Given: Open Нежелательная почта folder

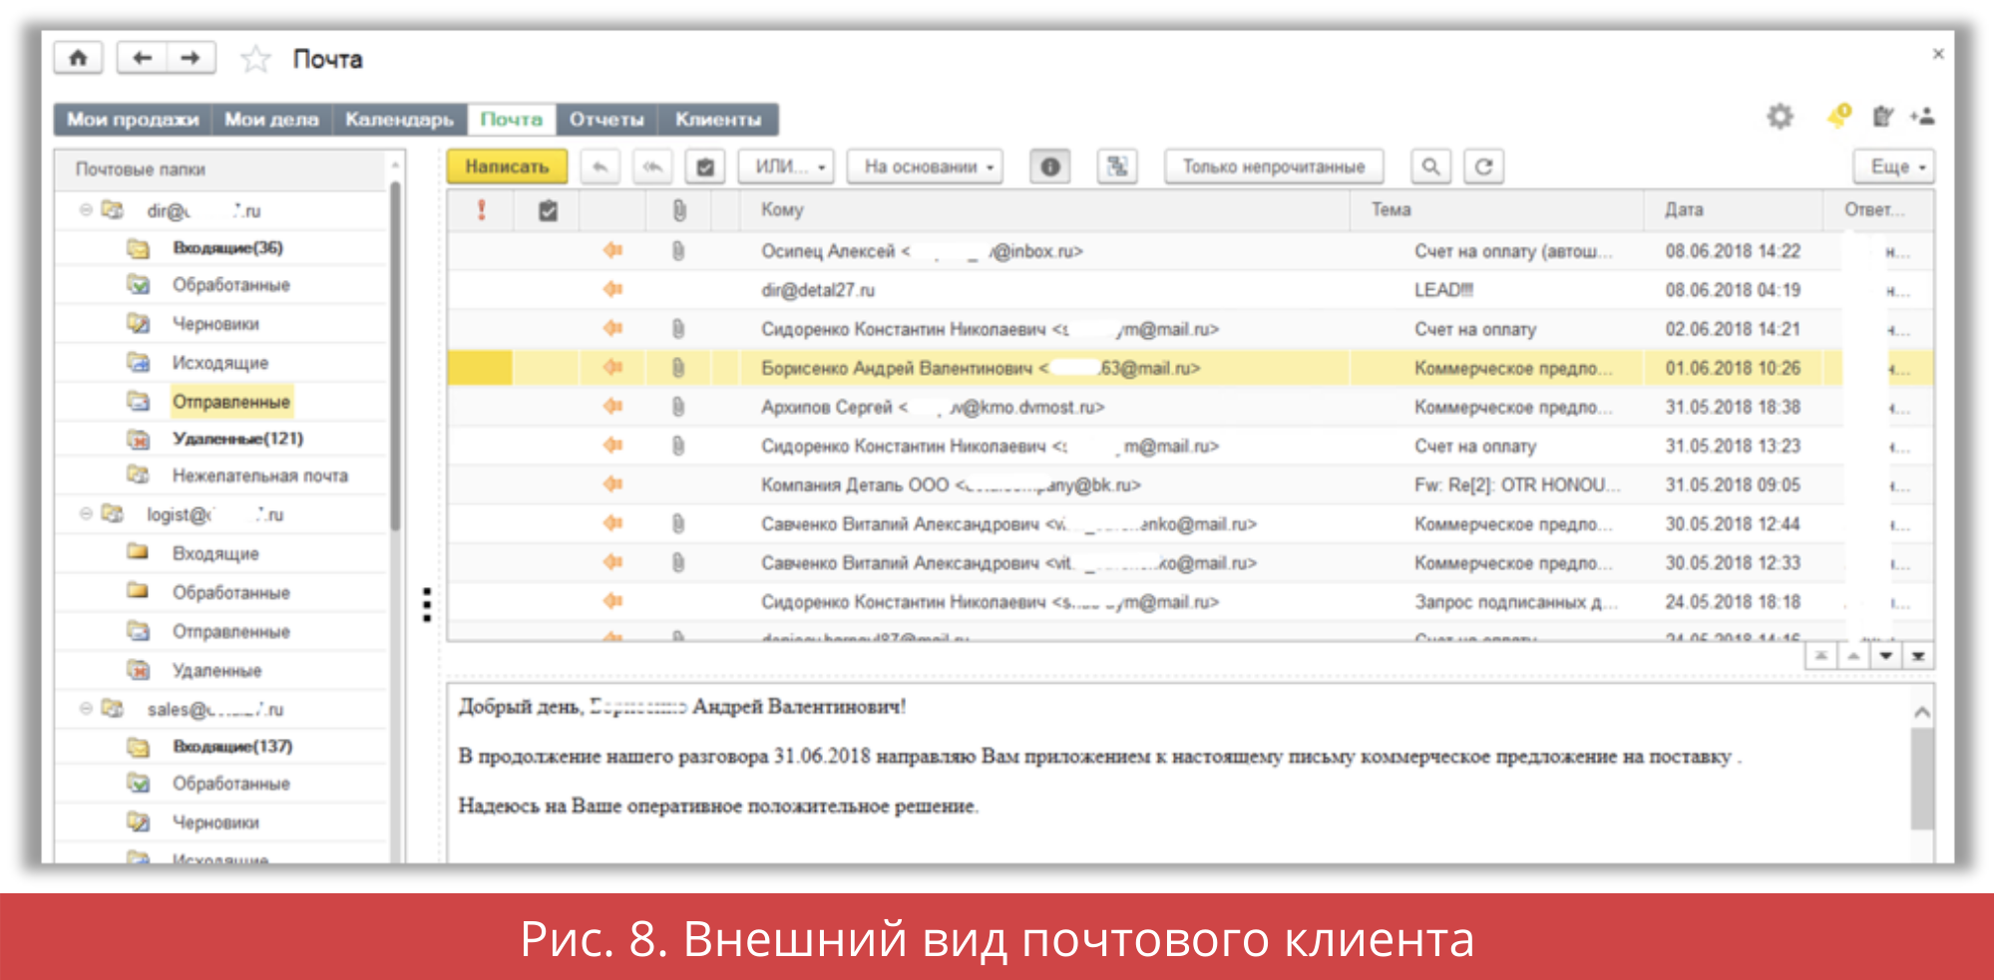Looking at the screenshot, I should click(x=260, y=477).
